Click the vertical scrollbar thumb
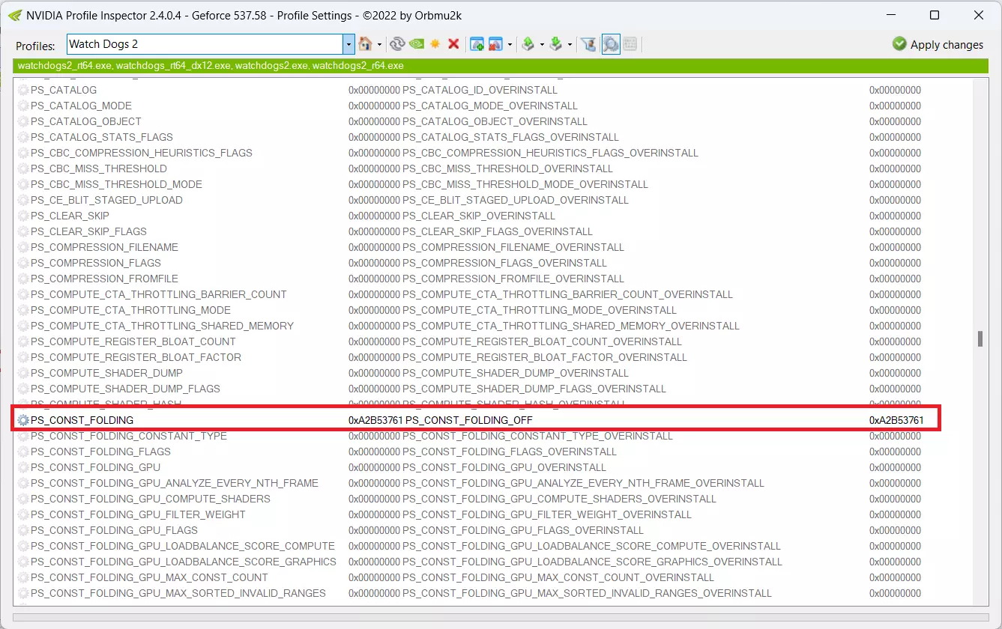Image resolution: width=1002 pixels, height=629 pixels. tap(980, 338)
